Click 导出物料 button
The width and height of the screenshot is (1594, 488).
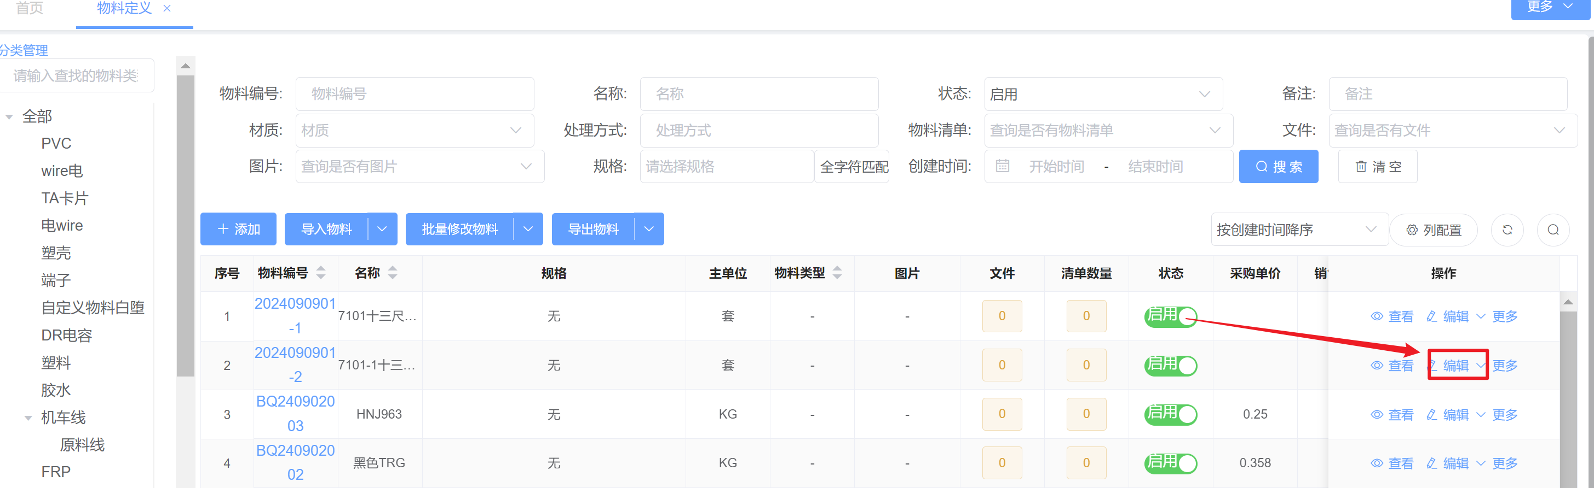593,229
